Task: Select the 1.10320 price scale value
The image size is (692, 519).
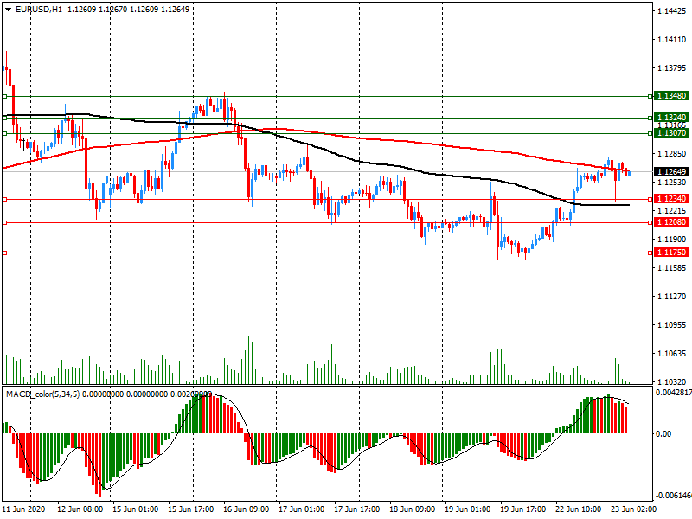Action: click(x=672, y=381)
